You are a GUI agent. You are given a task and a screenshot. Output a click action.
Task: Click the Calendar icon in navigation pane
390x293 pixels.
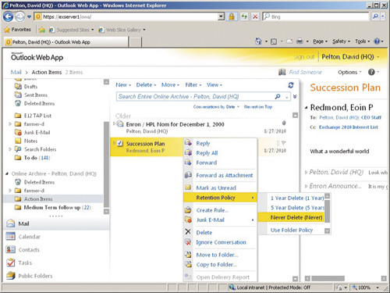11,237
